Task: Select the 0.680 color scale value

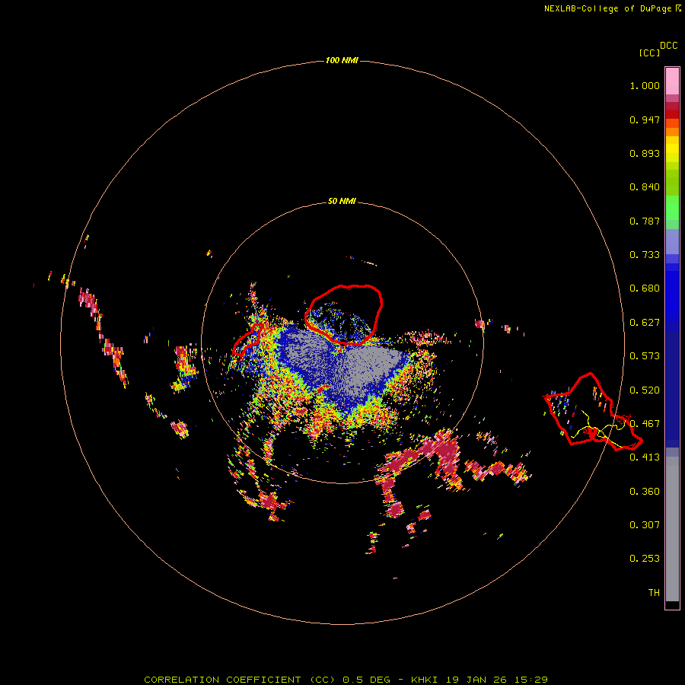Action: pyautogui.click(x=645, y=288)
